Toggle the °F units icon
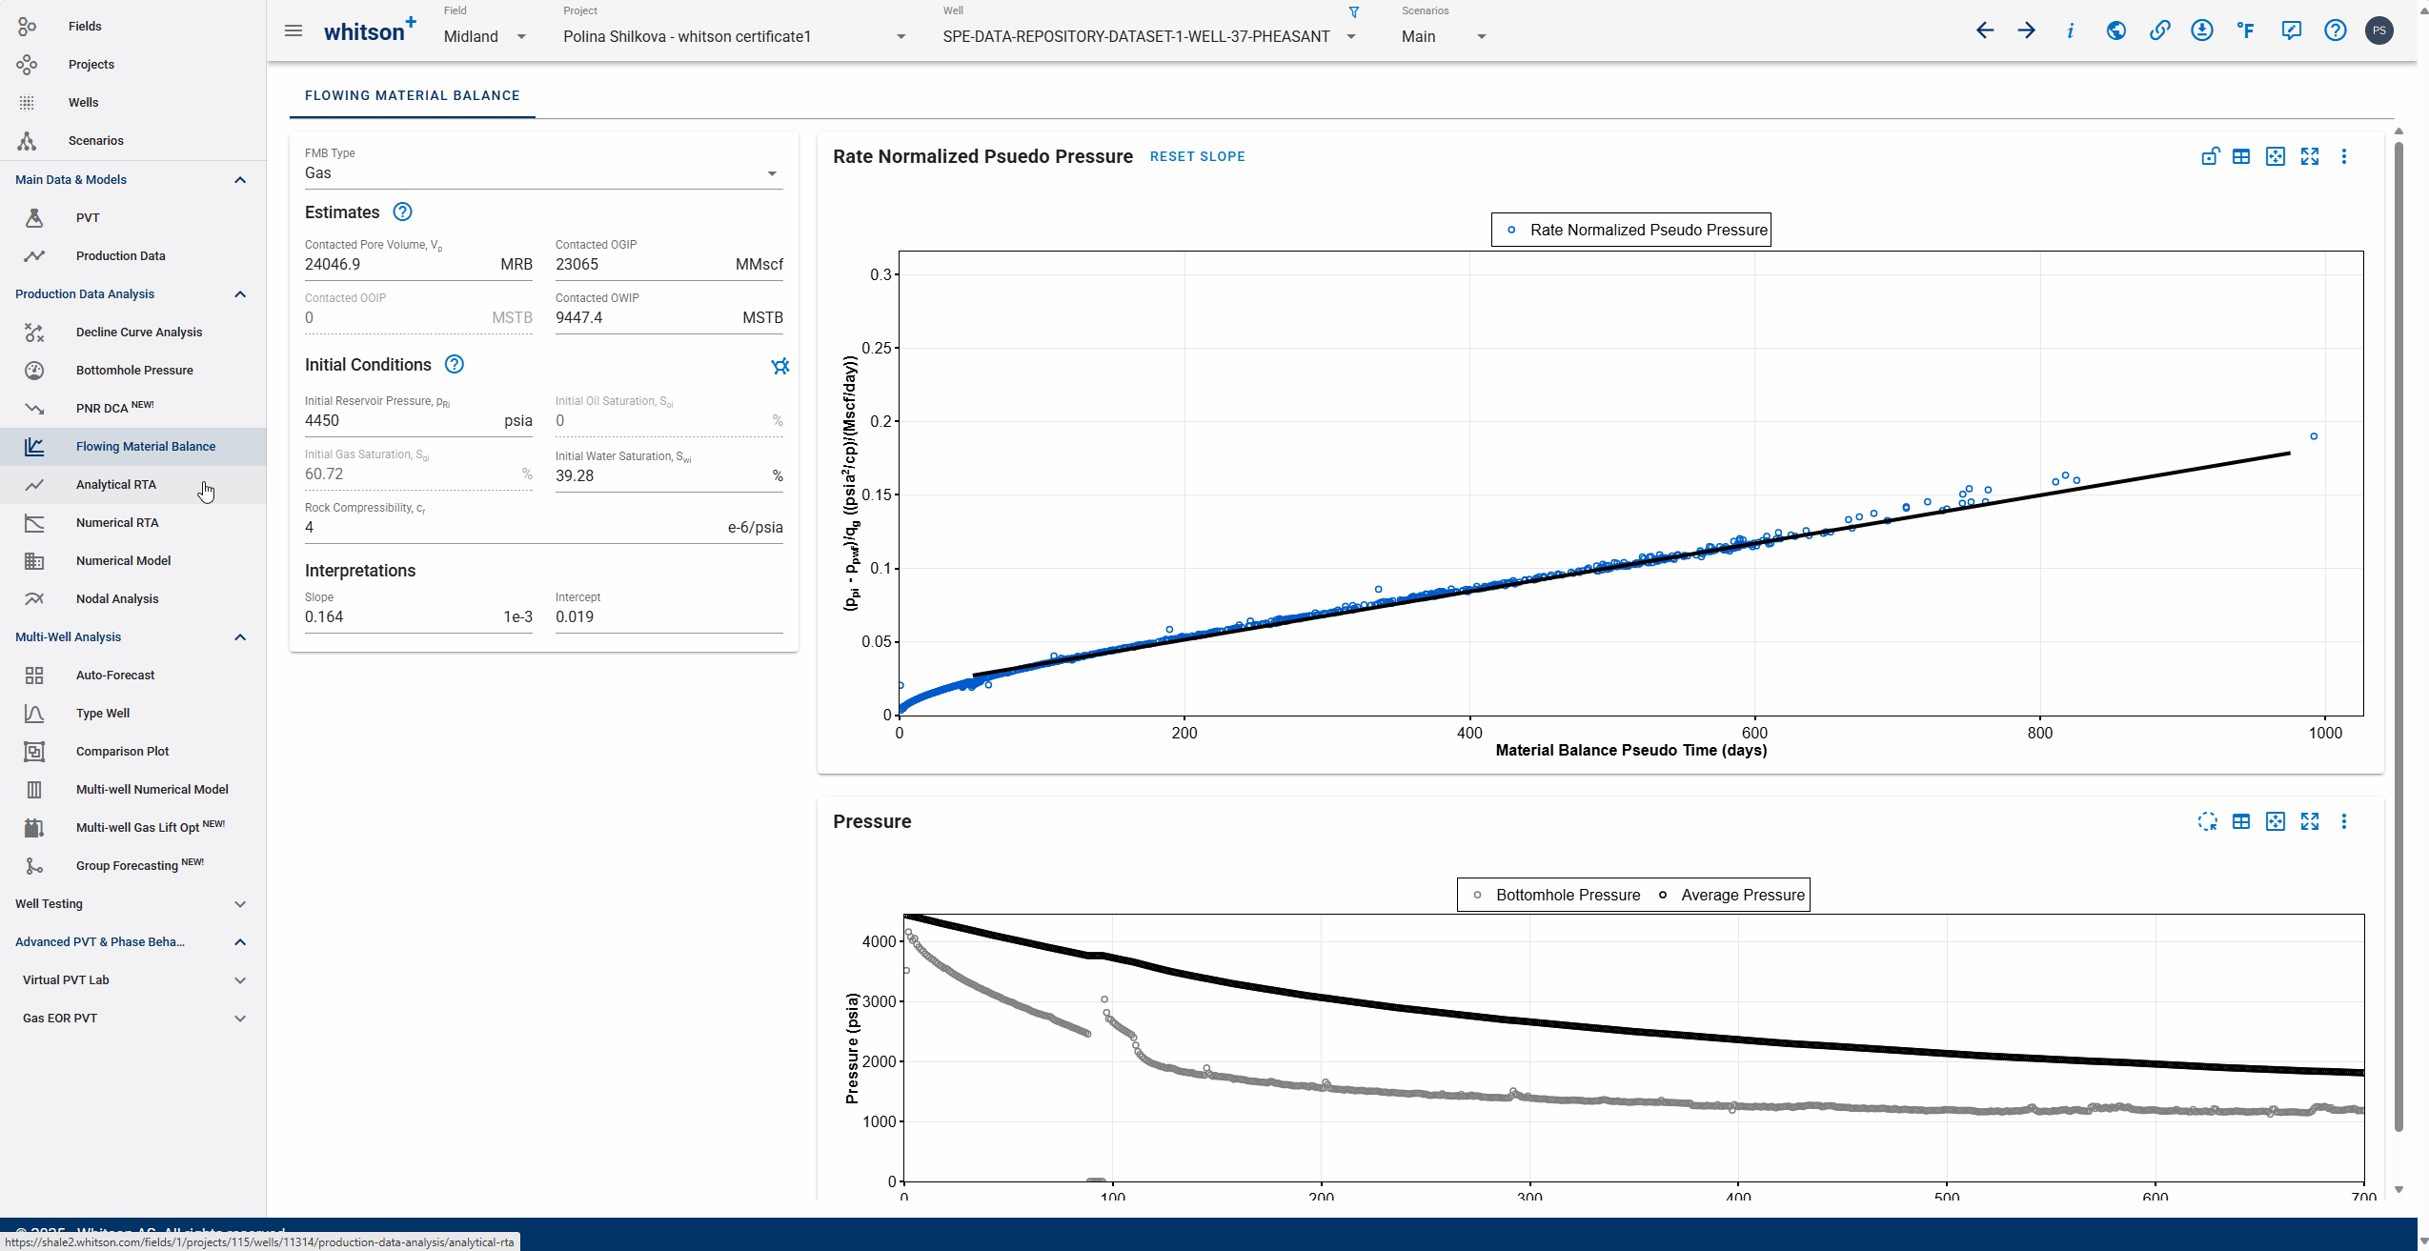The height and width of the screenshot is (1251, 2429). 2246,30
